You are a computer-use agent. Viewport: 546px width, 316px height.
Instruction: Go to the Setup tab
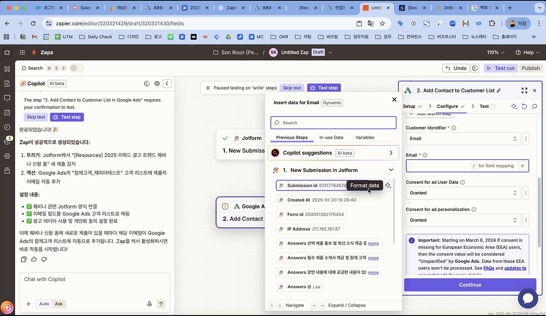click(412, 106)
